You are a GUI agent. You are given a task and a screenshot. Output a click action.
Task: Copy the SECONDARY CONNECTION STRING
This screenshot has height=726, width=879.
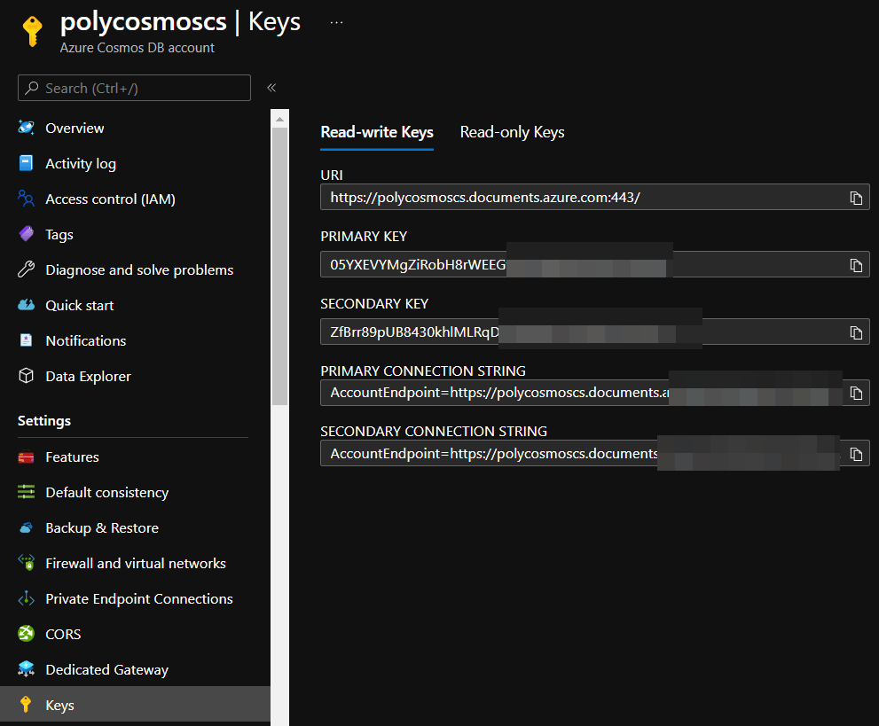pos(856,454)
